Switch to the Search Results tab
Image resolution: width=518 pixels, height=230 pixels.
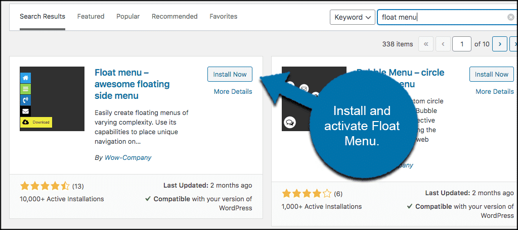(42, 17)
